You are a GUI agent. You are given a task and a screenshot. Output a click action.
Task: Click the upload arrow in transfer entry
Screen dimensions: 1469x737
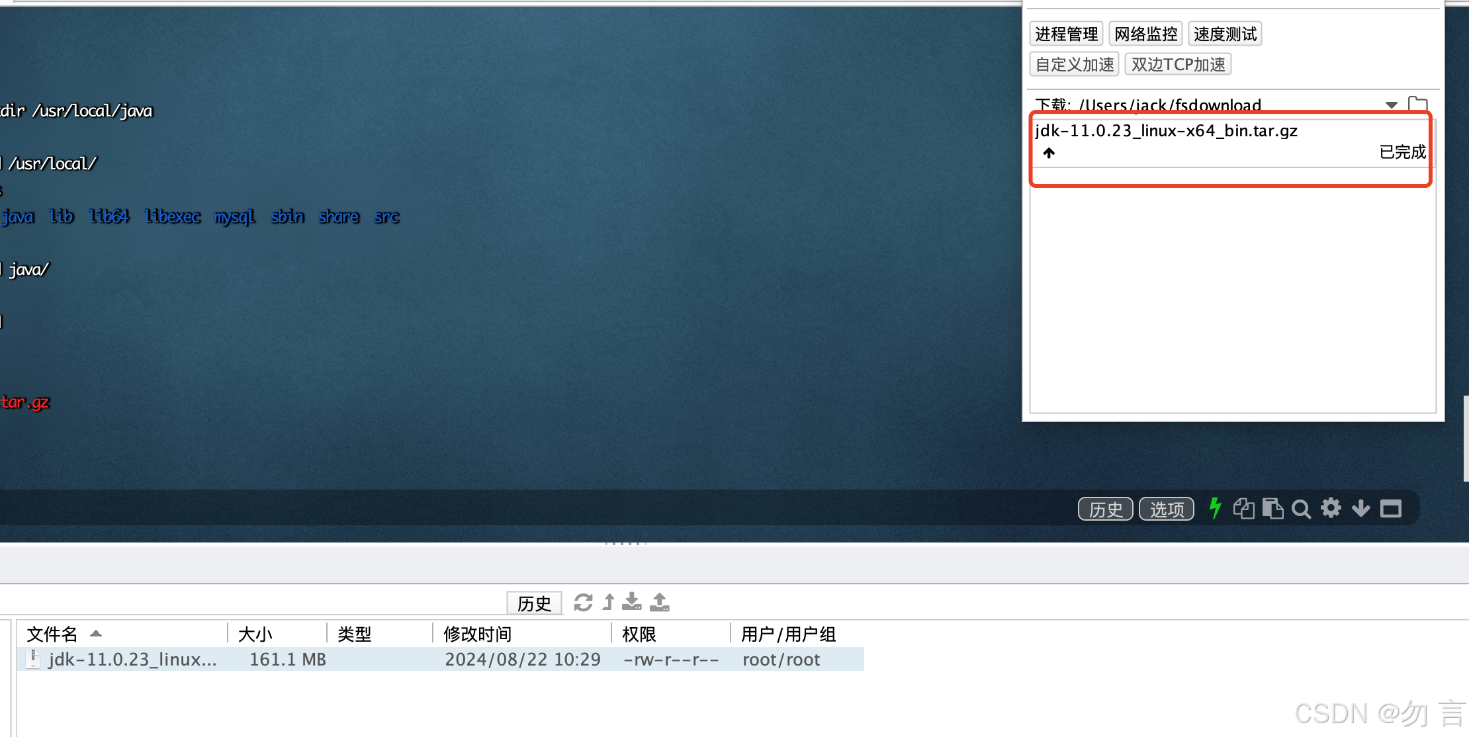click(x=1049, y=153)
